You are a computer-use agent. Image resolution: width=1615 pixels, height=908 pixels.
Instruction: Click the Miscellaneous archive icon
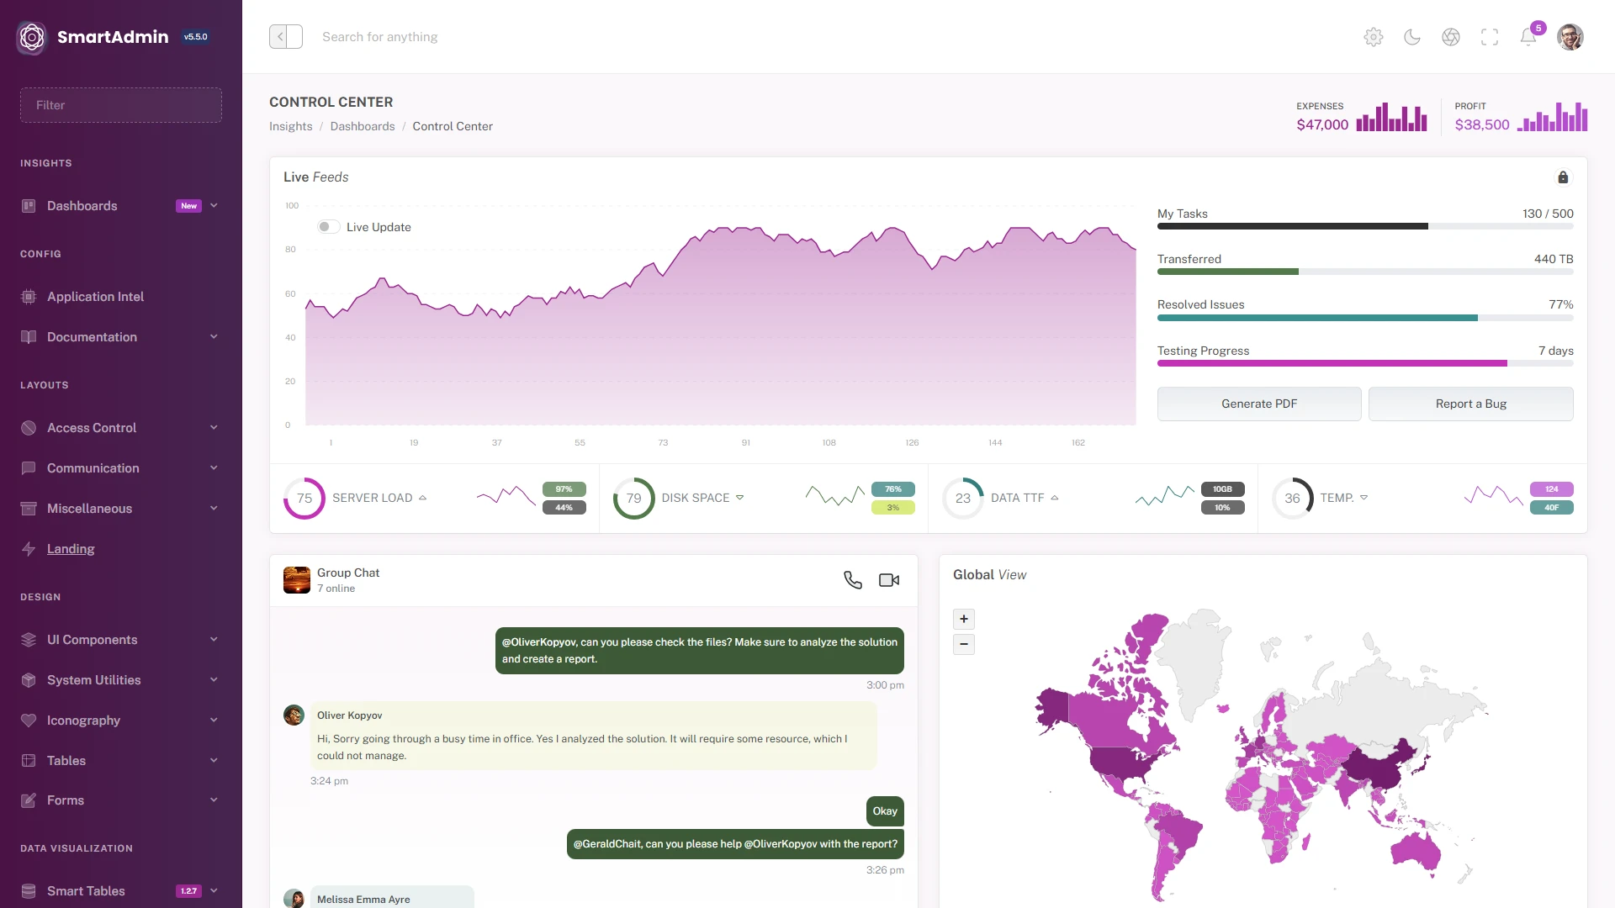point(29,509)
